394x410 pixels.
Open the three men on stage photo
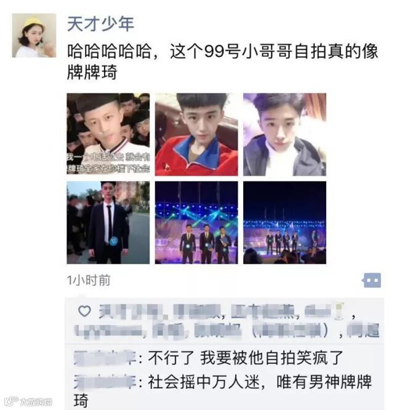click(196, 223)
